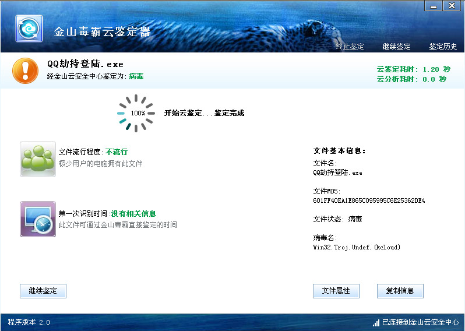465x331 pixels.
Task: Click the green 不流行 popularity status
Action: (x=117, y=152)
